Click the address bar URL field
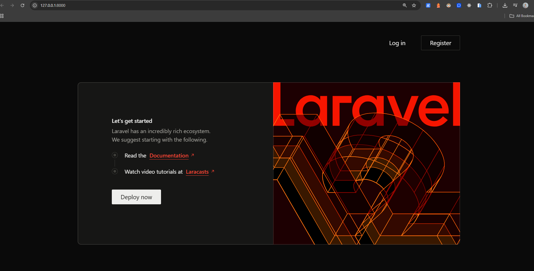 point(199,5)
